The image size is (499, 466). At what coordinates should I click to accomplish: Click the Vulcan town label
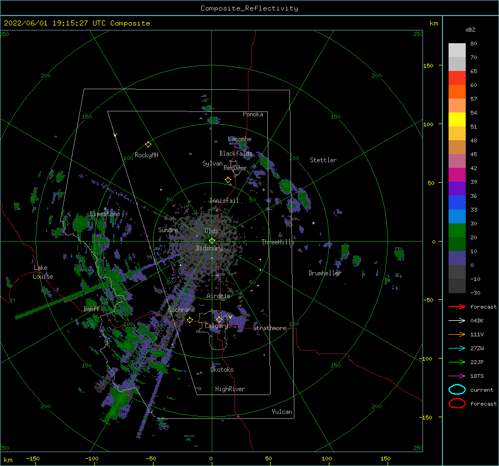click(x=282, y=412)
